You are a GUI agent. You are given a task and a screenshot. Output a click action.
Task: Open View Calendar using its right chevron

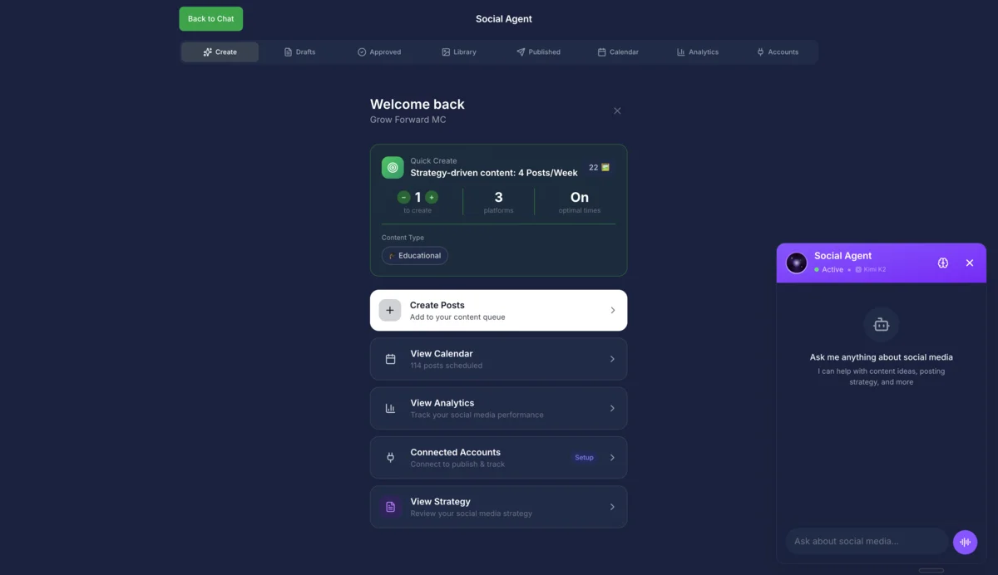[613, 359]
